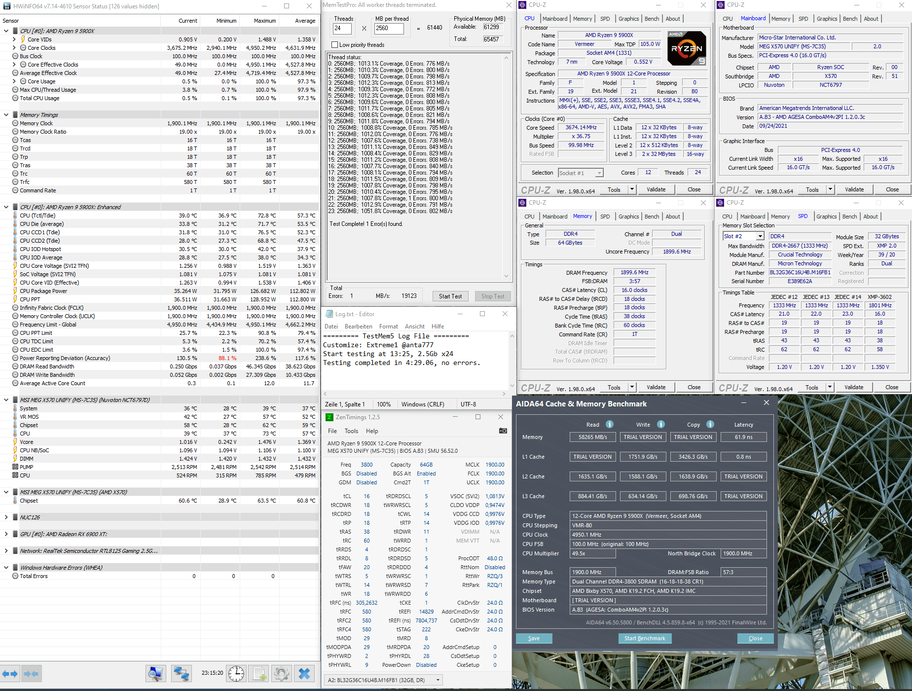Open the Ansicht menu in the Editor

click(x=415, y=327)
